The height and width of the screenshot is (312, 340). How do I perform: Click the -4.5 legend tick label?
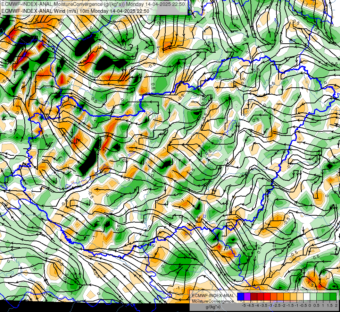pos(250,305)
